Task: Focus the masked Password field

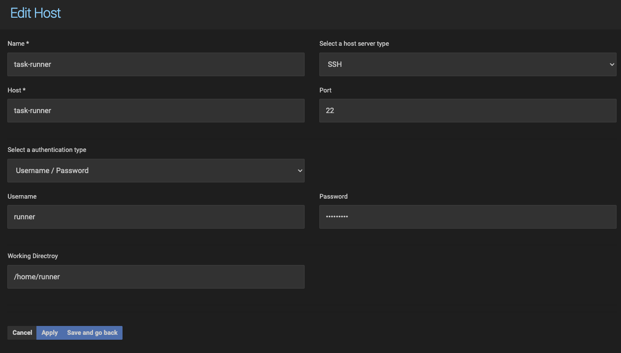Action: point(467,216)
